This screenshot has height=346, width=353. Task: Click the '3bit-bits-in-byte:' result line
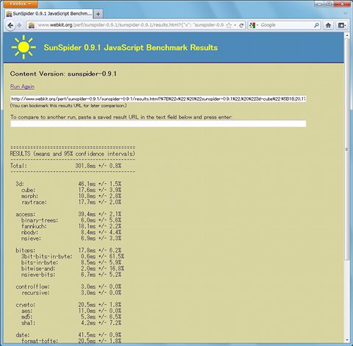(x=73, y=256)
